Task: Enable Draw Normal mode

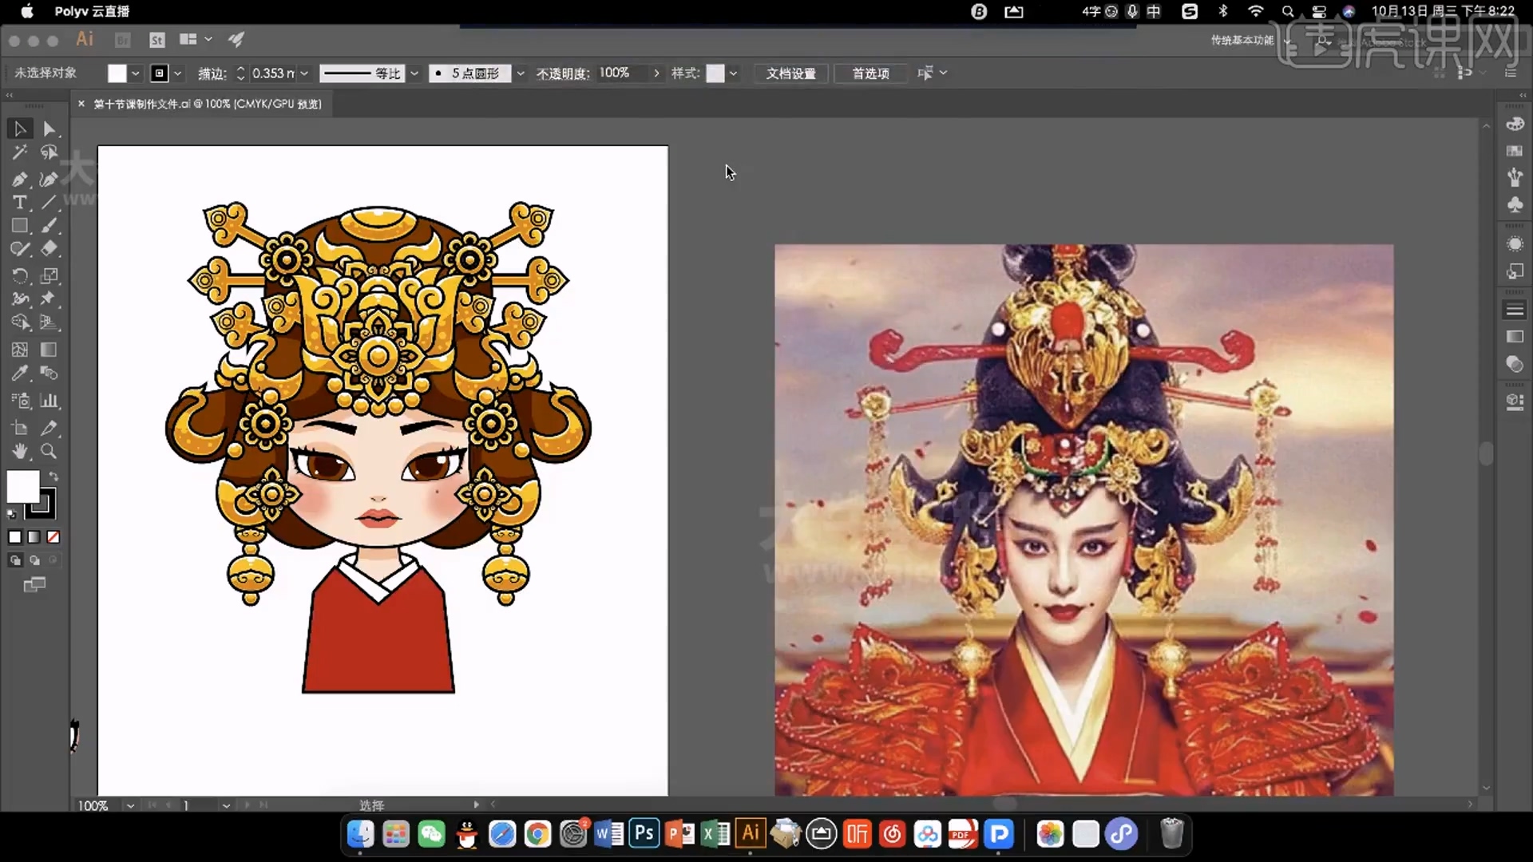Action: (x=15, y=560)
